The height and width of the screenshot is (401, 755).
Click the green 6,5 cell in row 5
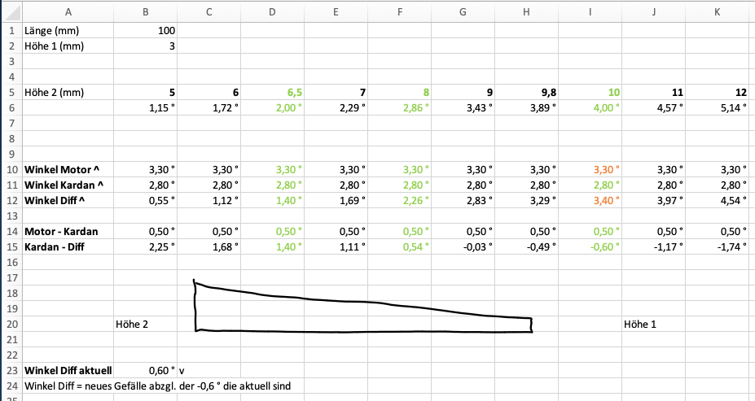coord(272,92)
